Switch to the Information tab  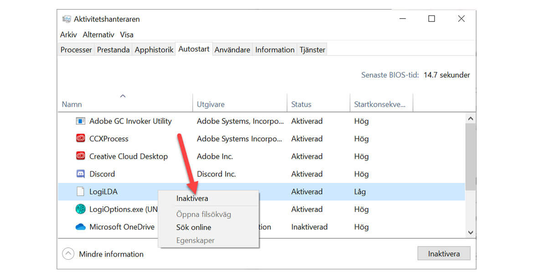pos(275,50)
